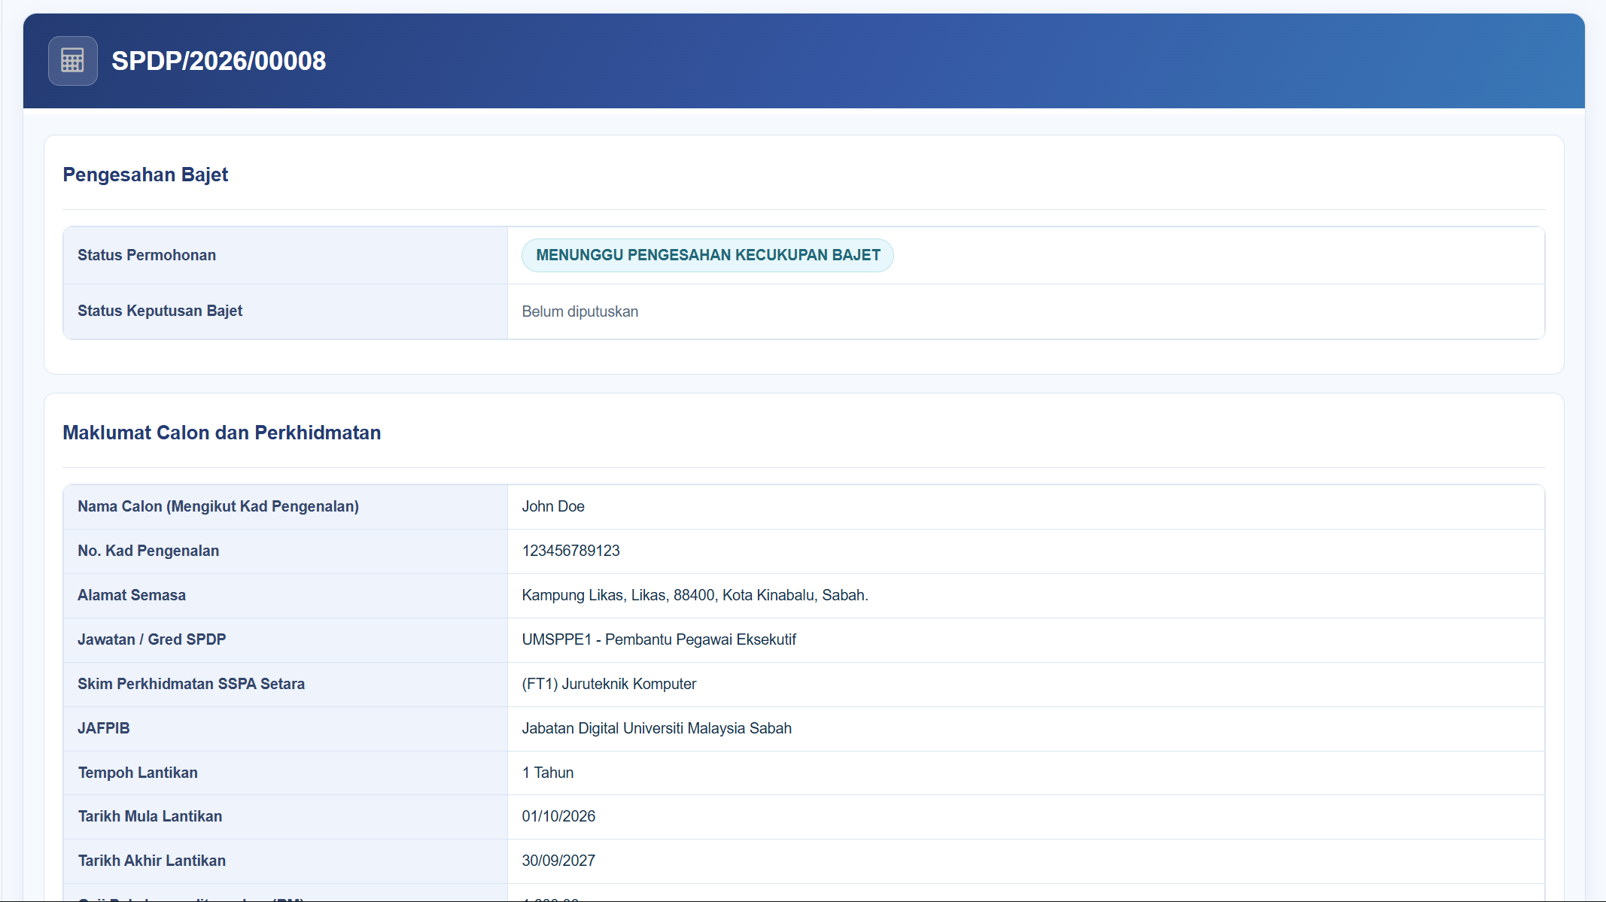Click the (FT1) Juruteknik Komputer value

[x=609, y=684]
